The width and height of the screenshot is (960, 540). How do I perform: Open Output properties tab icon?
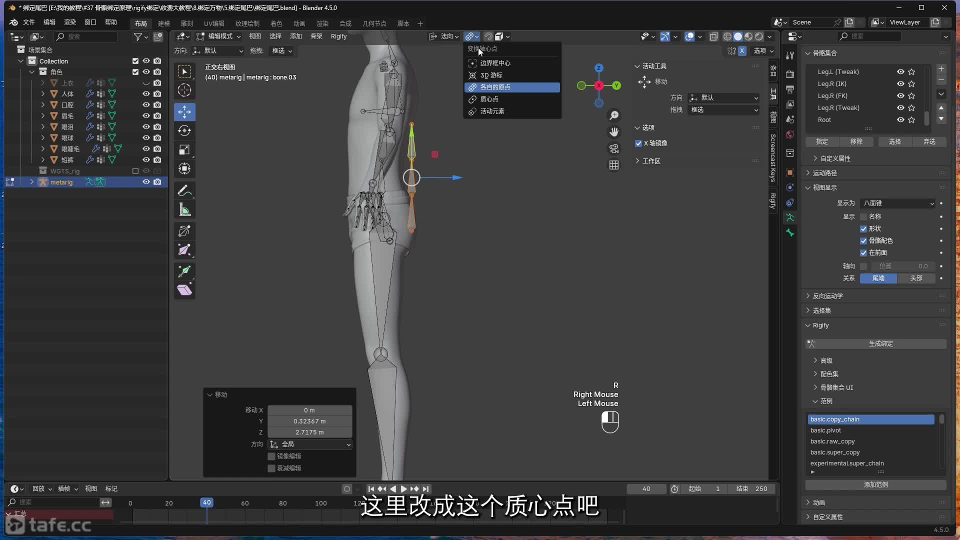click(x=790, y=89)
